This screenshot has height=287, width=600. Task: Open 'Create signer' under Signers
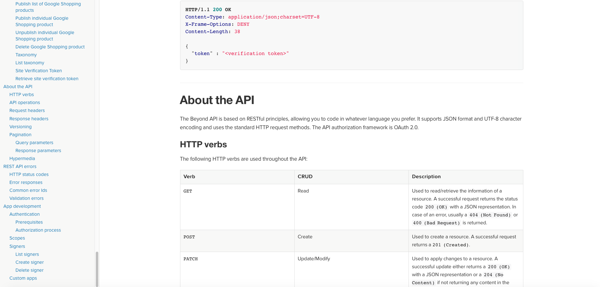pos(30,262)
